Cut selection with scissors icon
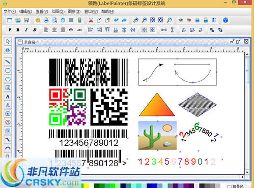This screenshot has height=188, width=254. click(91, 20)
